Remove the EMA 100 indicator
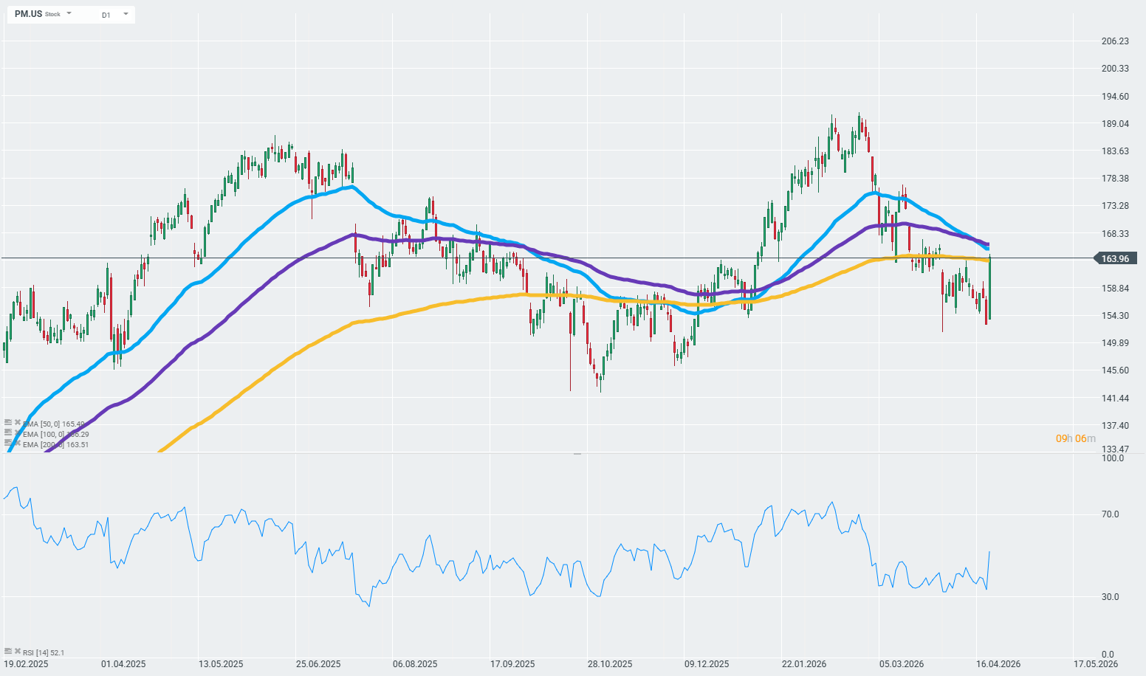This screenshot has width=1146, height=676. (x=17, y=432)
